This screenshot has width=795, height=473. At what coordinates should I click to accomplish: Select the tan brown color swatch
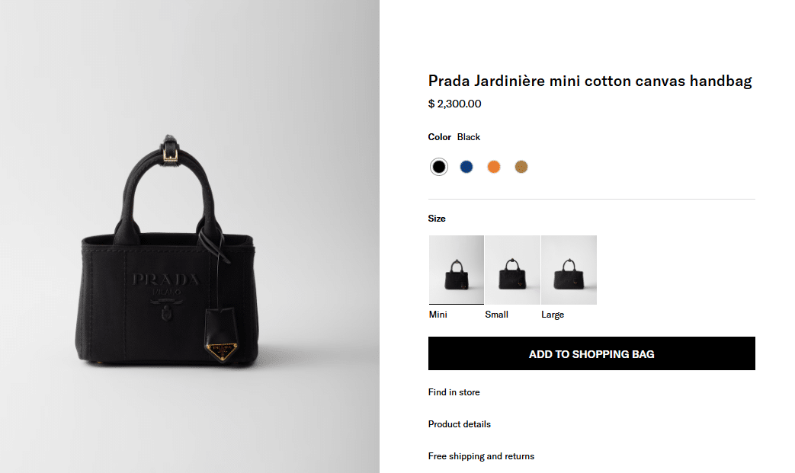point(521,167)
